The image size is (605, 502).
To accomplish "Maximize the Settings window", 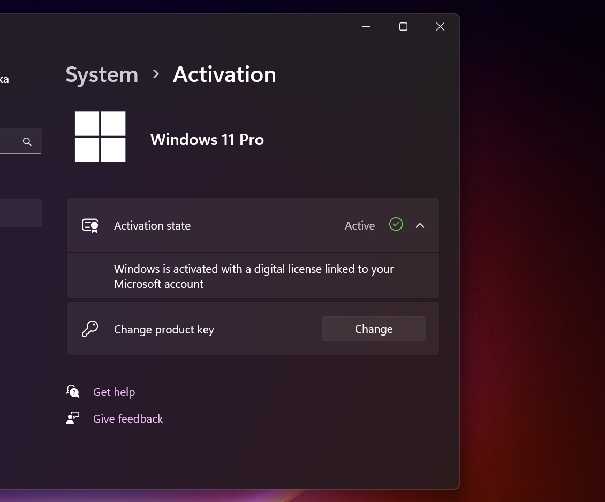I will [404, 27].
